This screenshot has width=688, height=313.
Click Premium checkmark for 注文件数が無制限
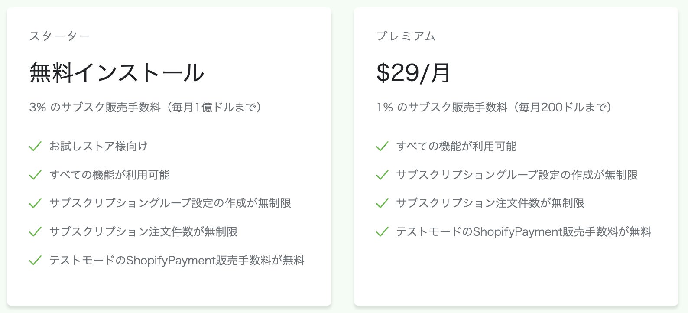tap(382, 203)
